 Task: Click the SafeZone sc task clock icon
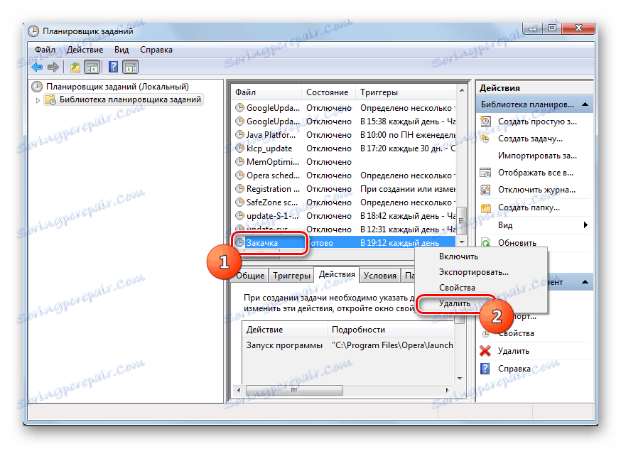point(239,202)
